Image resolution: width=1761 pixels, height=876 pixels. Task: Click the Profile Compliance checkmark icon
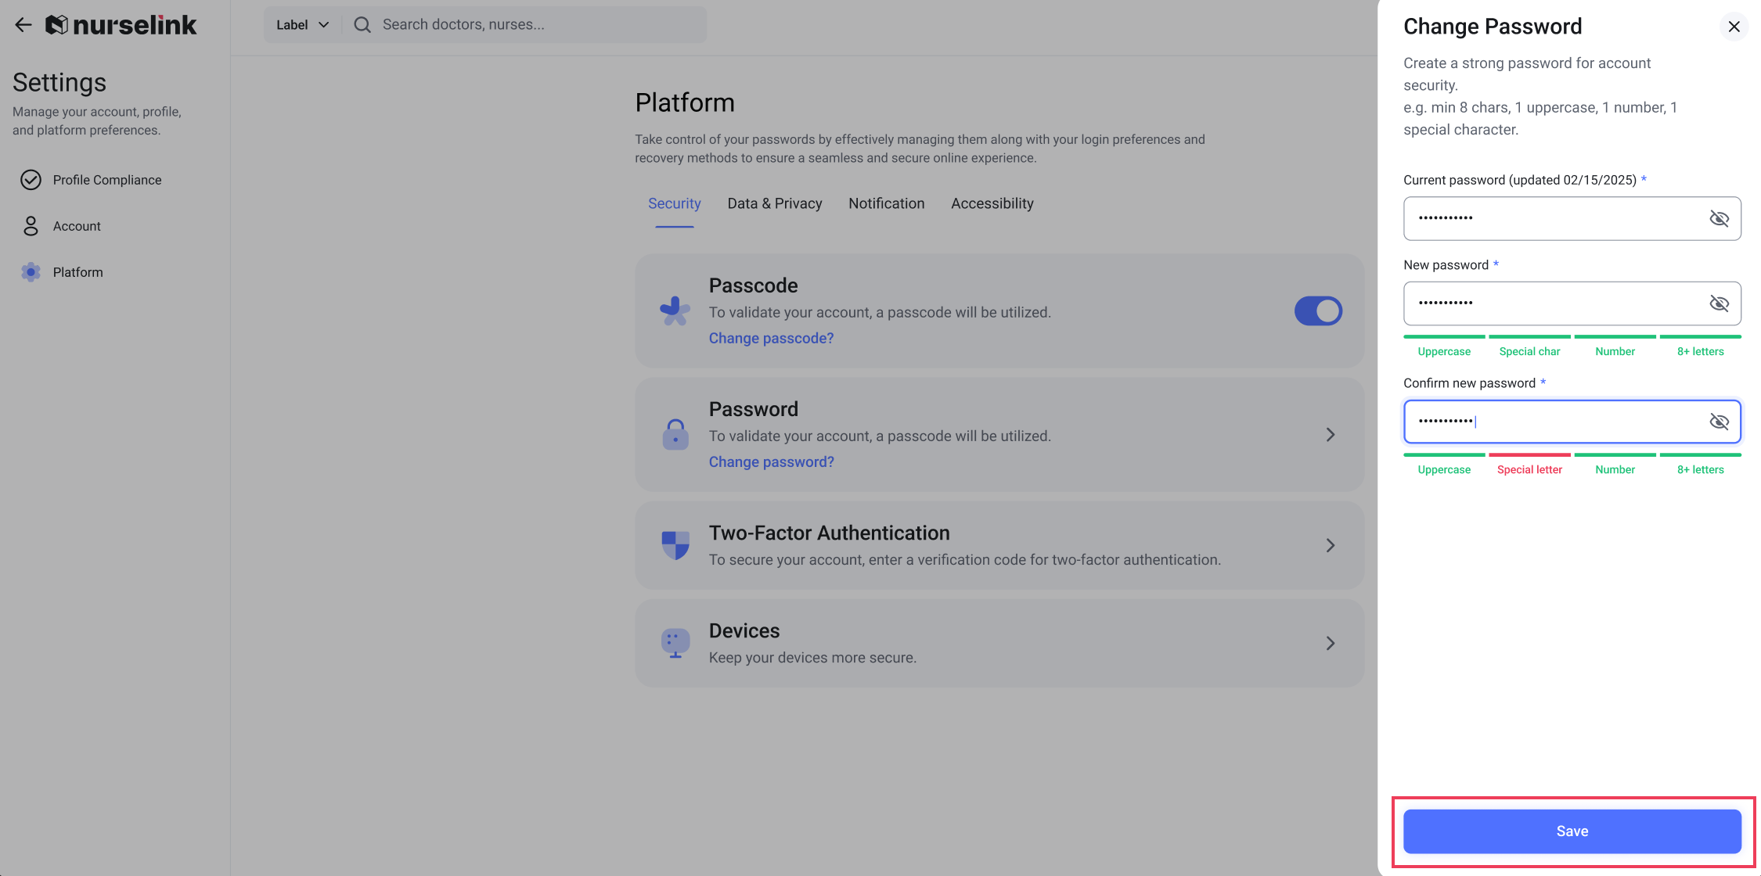[31, 180]
